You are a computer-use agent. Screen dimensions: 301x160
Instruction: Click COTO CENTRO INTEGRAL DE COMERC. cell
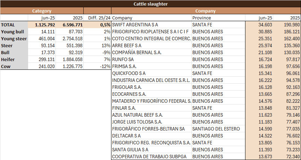(151, 39)
